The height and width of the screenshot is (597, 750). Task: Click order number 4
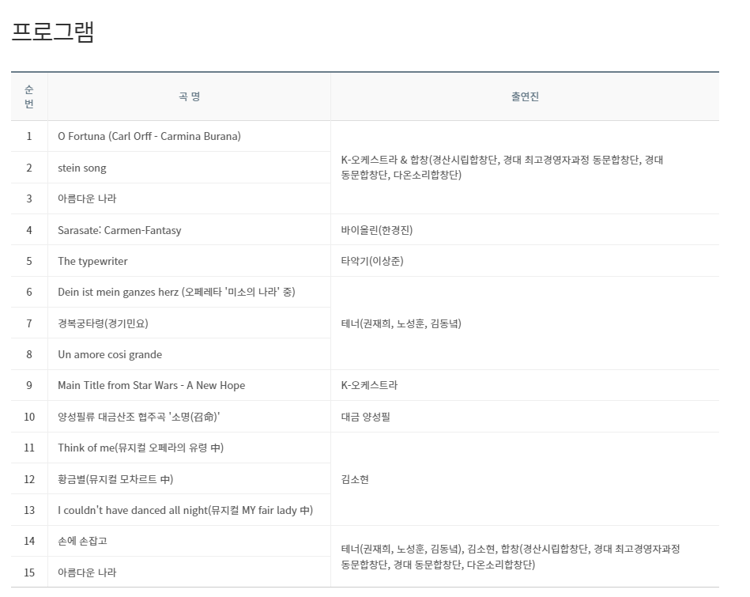(29, 230)
